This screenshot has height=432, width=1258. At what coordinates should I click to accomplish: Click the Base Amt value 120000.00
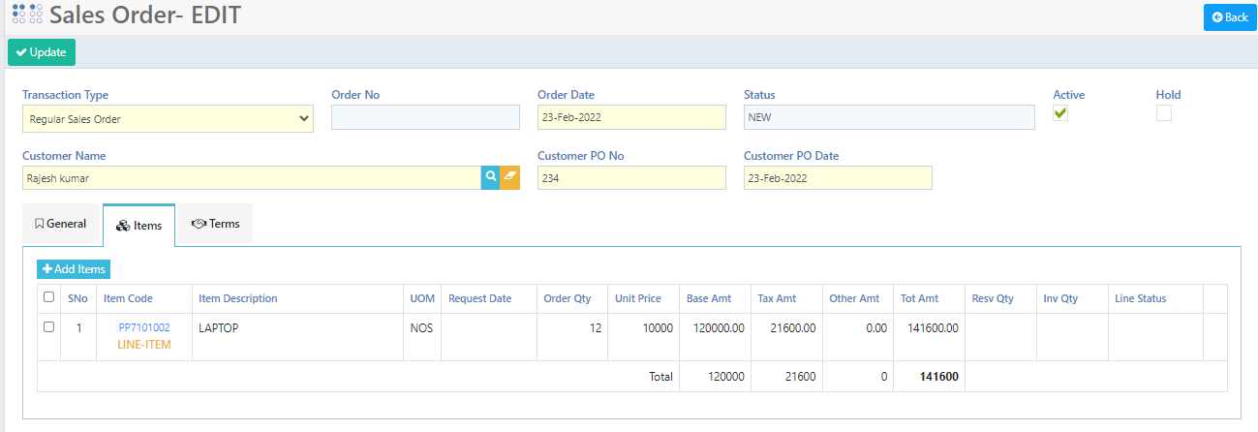click(720, 328)
